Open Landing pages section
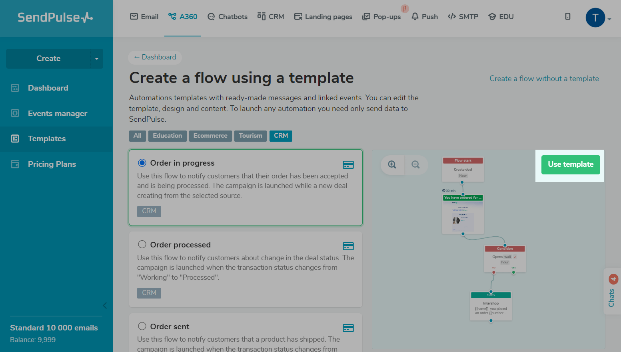Screen dimensions: 621x352 323,16
